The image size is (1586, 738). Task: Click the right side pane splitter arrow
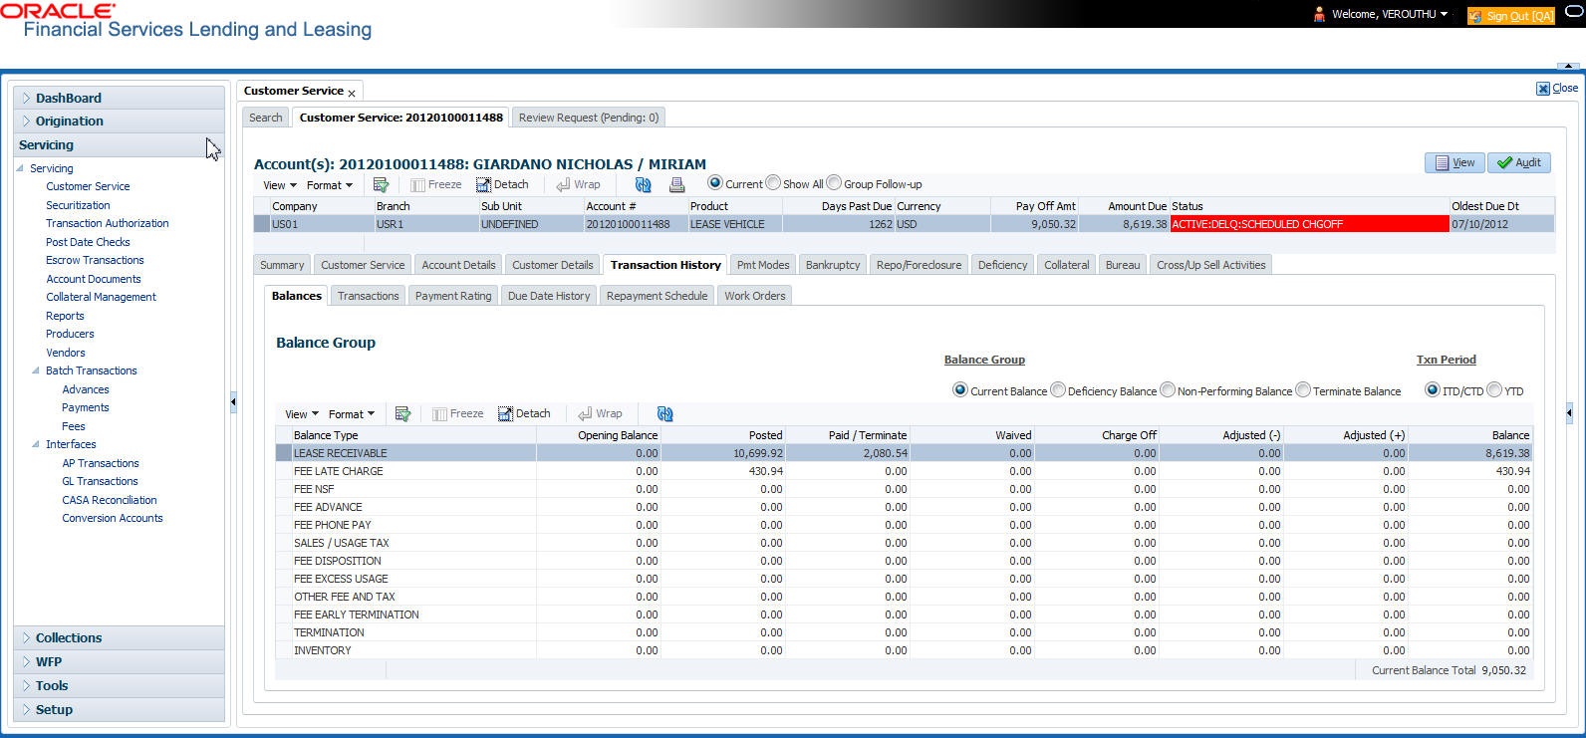click(1569, 411)
